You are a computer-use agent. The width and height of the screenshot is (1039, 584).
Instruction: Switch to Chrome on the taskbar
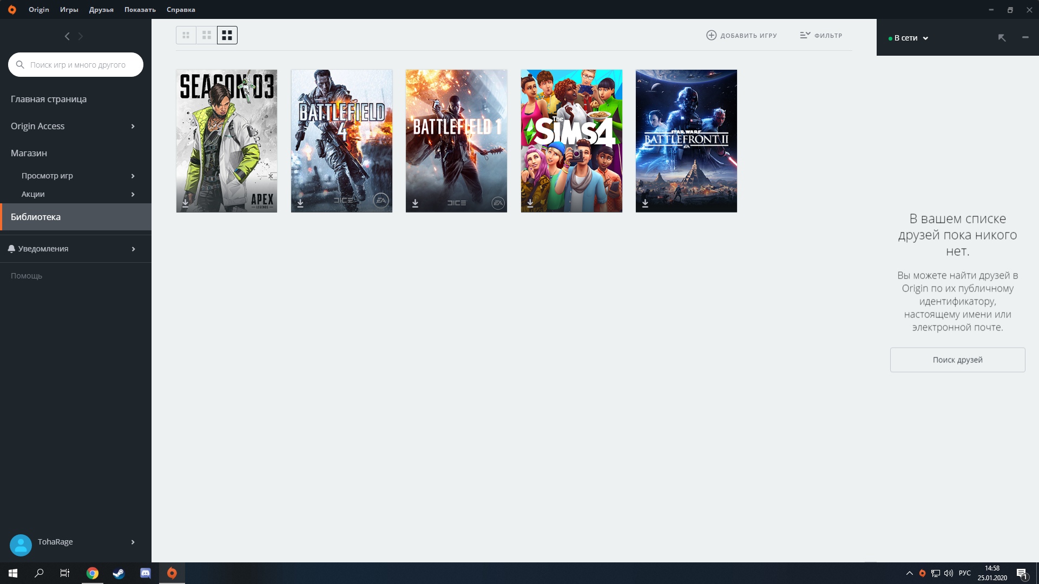(x=93, y=573)
